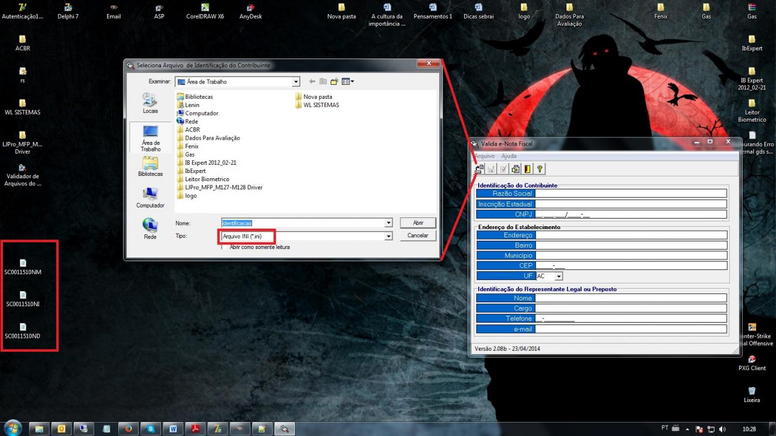Open the Arquivo menu in Valida e-Nota Fiscal
The image size is (776, 436).
[484, 156]
